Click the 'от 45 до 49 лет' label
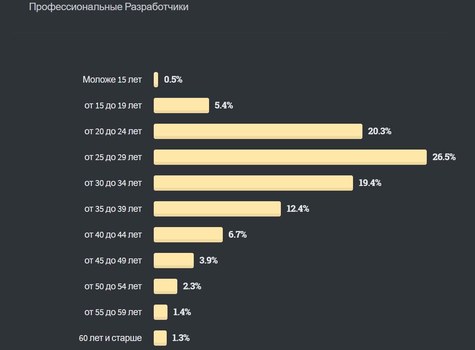 point(113,261)
